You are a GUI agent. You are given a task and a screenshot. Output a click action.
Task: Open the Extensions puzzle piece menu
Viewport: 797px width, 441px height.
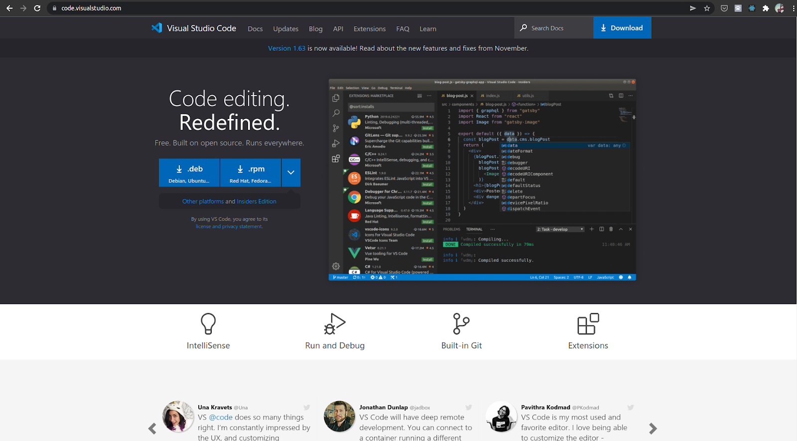click(x=766, y=8)
